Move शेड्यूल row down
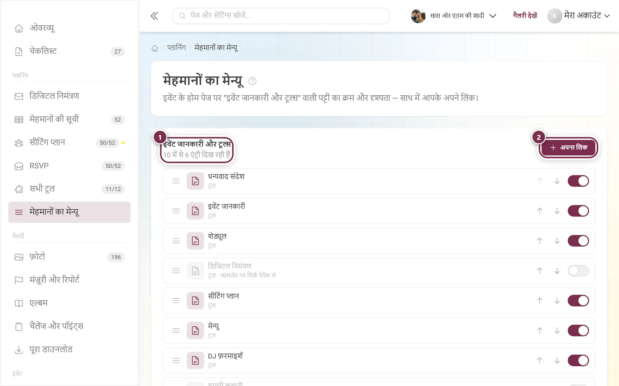 (x=557, y=241)
